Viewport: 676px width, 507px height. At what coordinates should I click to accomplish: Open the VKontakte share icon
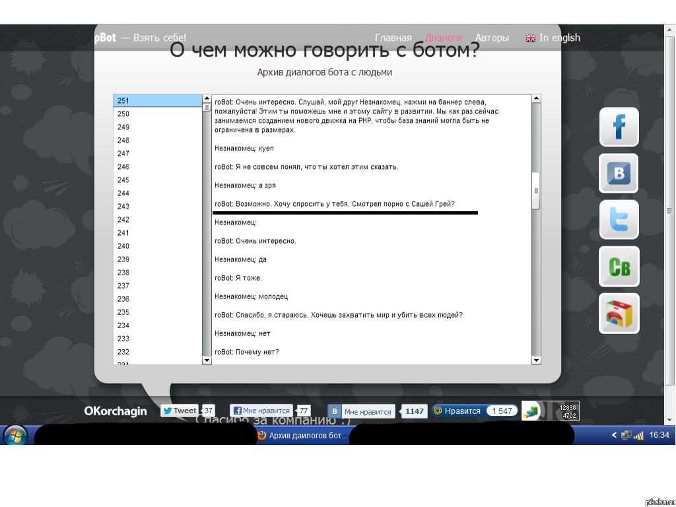click(x=619, y=174)
